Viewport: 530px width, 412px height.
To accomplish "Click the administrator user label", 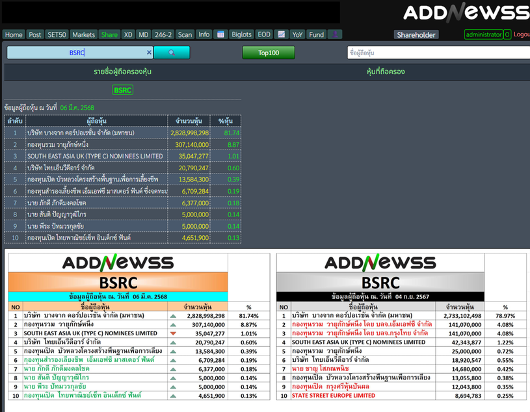I will pos(484,34).
